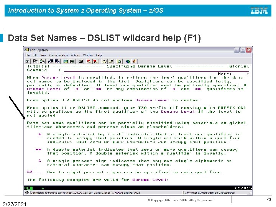Click the single percent '%' bullet
Screen dimensions: 276x207
(40, 161)
